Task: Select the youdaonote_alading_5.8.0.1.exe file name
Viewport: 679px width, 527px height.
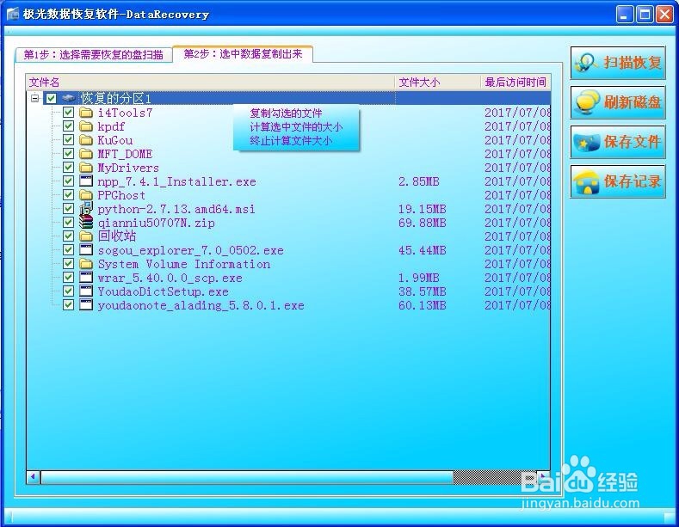Action: click(201, 305)
